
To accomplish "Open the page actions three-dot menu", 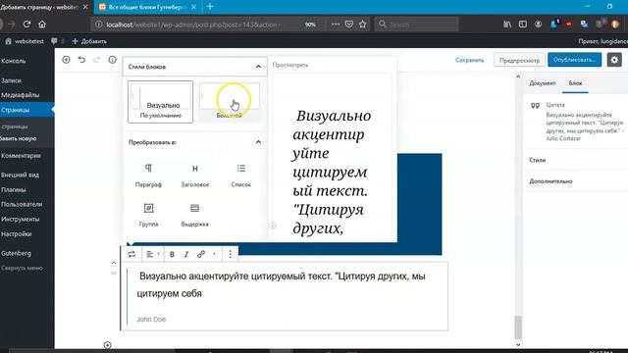I will (x=336, y=24).
